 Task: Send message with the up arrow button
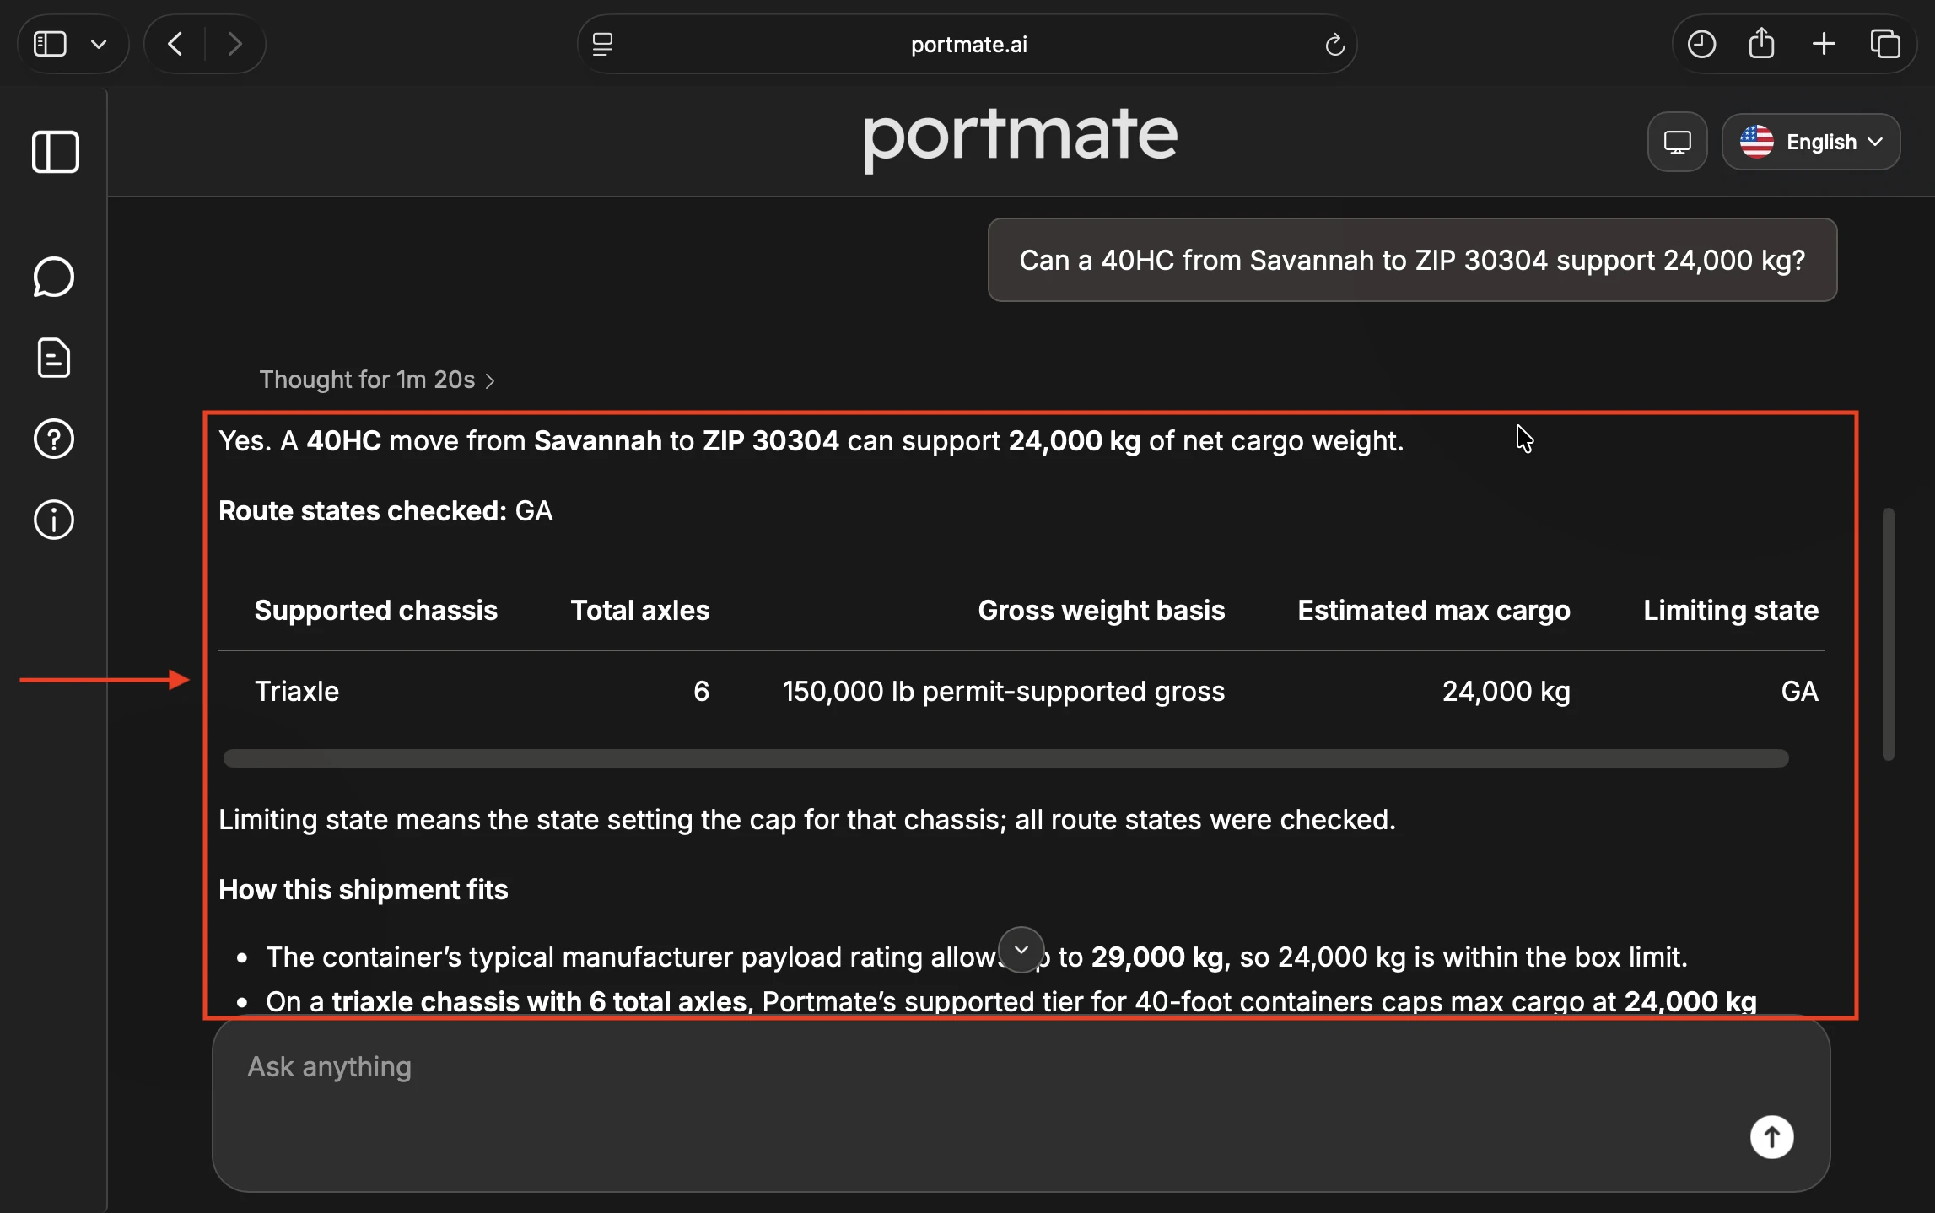(x=1771, y=1137)
